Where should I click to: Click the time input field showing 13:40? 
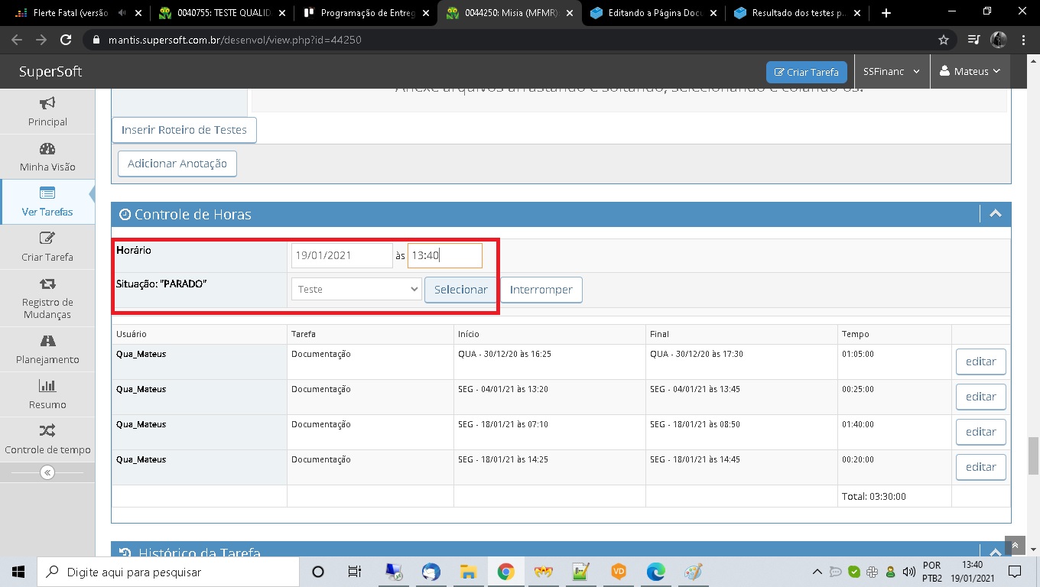click(x=444, y=255)
